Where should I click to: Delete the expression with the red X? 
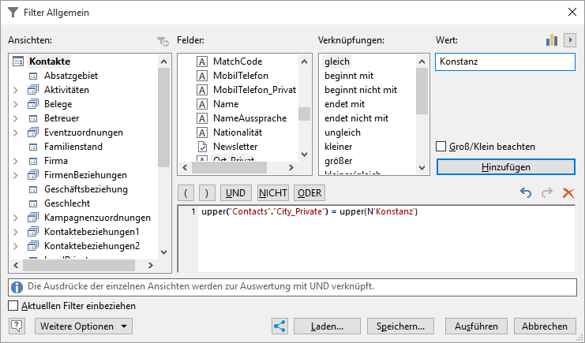[x=568, y=192]
